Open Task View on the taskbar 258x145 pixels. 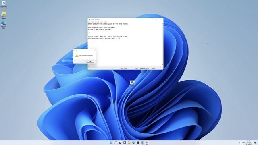[x=120, y=143]
